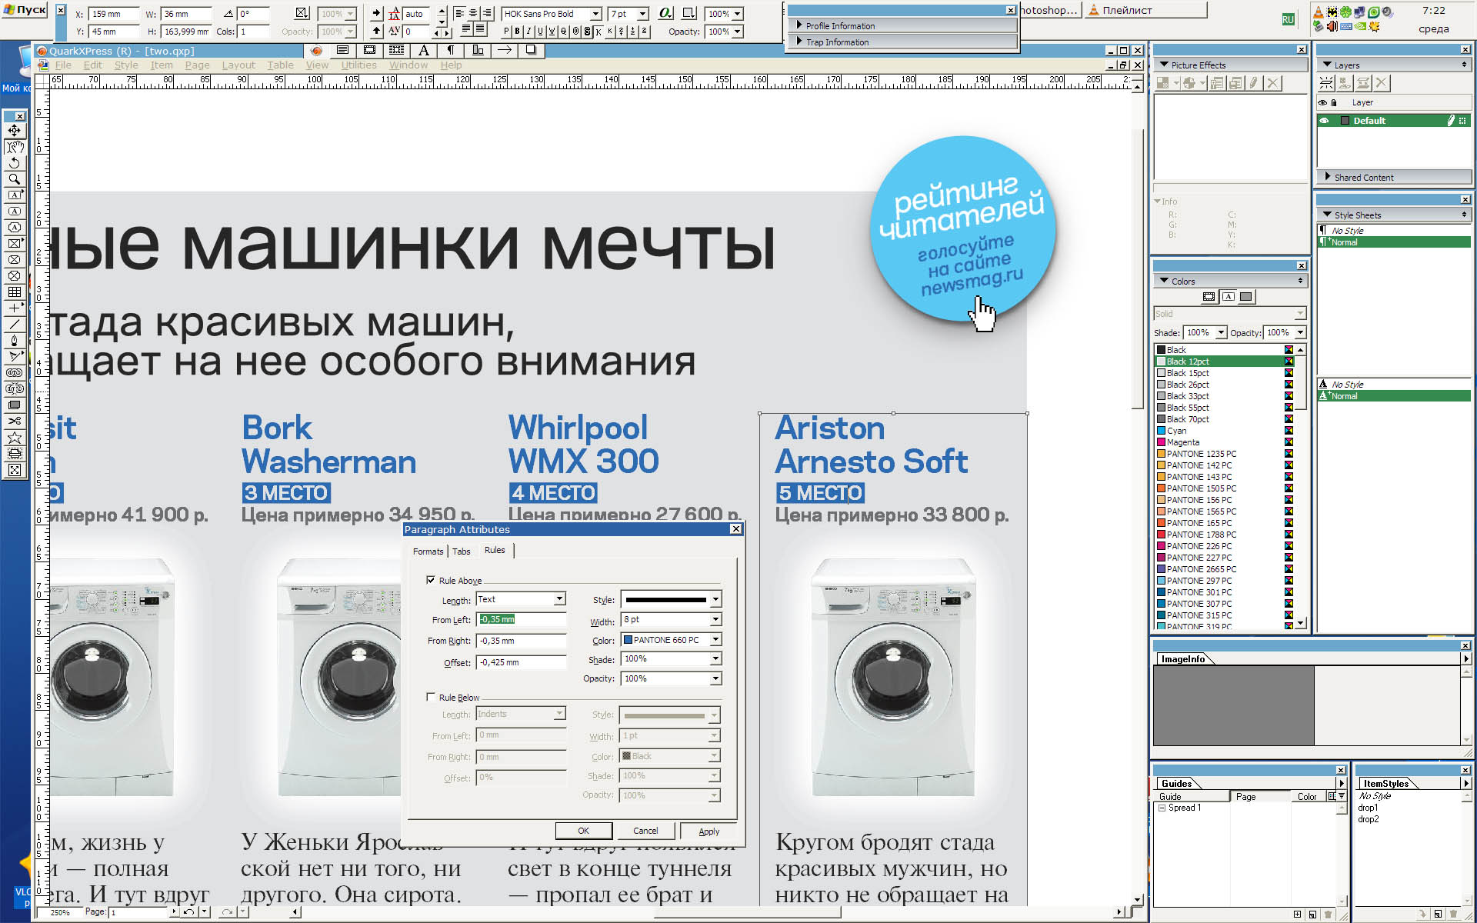The width and height of the screenshot is (1477, 923).
Task: Open the Utilities menu
Action: click(x=358, y=65)
